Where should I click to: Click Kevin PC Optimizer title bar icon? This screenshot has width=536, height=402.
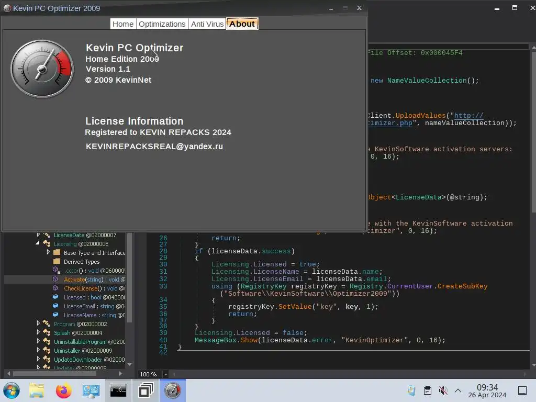(7, 8)
